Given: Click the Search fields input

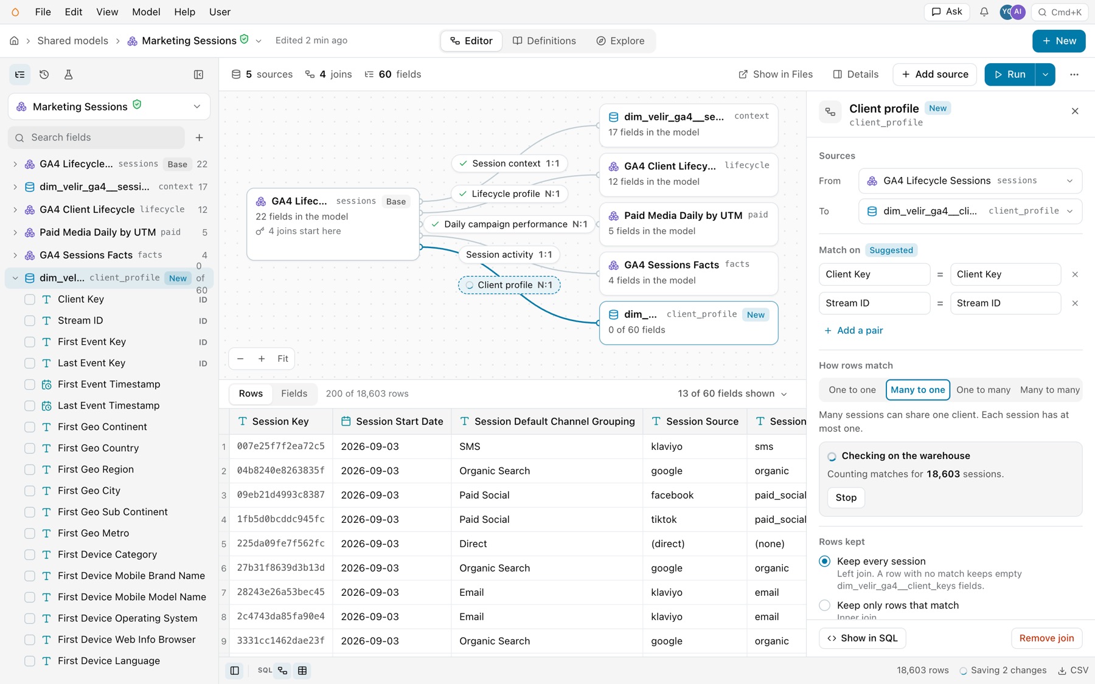Looking at the screenshot, I should click(x=96, y=138).
